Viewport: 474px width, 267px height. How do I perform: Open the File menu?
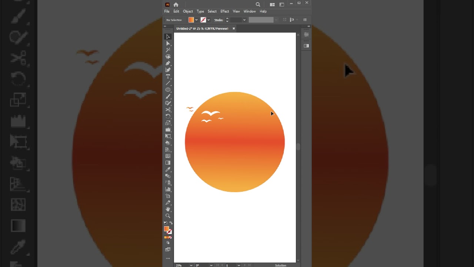click(x=167, y=11)
